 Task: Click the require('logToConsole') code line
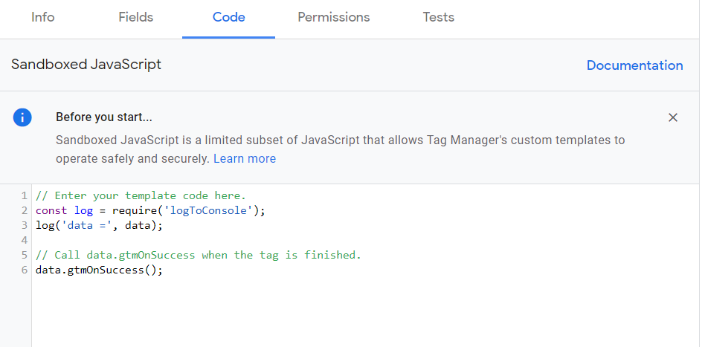150,210
